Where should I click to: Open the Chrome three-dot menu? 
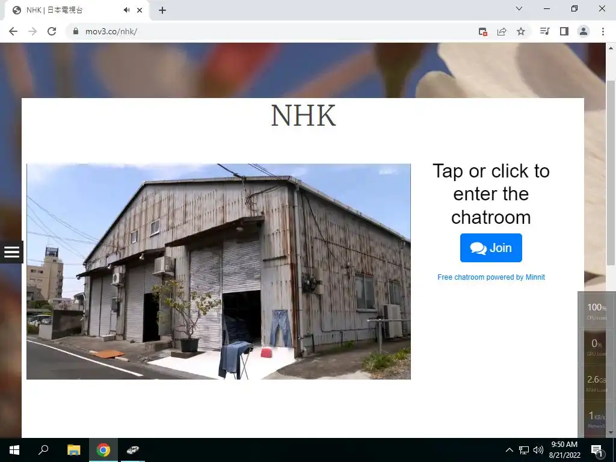click(603, 31)
